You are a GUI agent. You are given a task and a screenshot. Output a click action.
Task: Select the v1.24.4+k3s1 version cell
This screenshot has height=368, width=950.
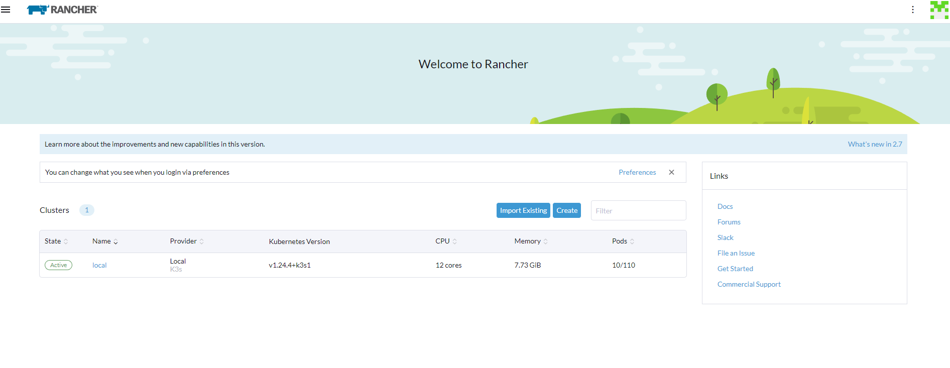[x=290, y=265]
